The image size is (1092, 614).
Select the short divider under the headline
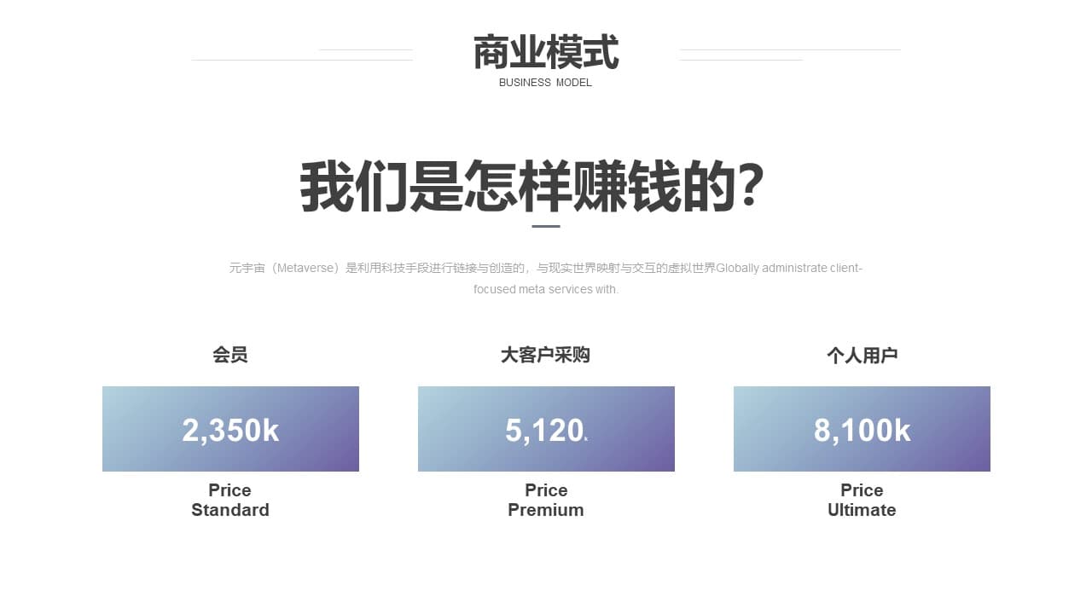pyautogui.click(x=546, y=226)
